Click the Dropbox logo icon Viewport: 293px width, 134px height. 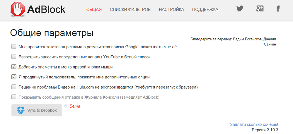coord(21,110)
